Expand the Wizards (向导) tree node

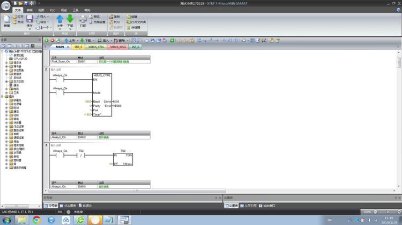(x=6, y=89)
